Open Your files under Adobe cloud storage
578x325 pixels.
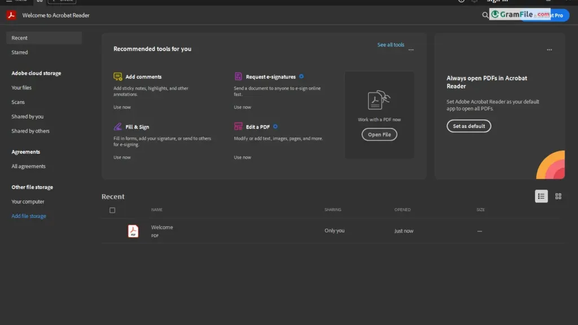pyautogui.click(x=21, y=87)
